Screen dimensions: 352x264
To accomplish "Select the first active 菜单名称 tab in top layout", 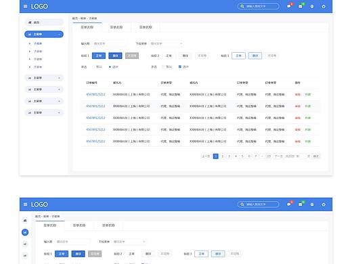I will point(87,27).
